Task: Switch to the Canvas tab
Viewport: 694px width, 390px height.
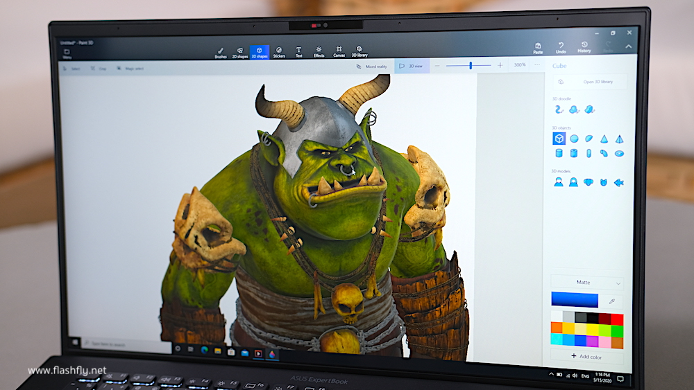Action: [x=339, y=52]
